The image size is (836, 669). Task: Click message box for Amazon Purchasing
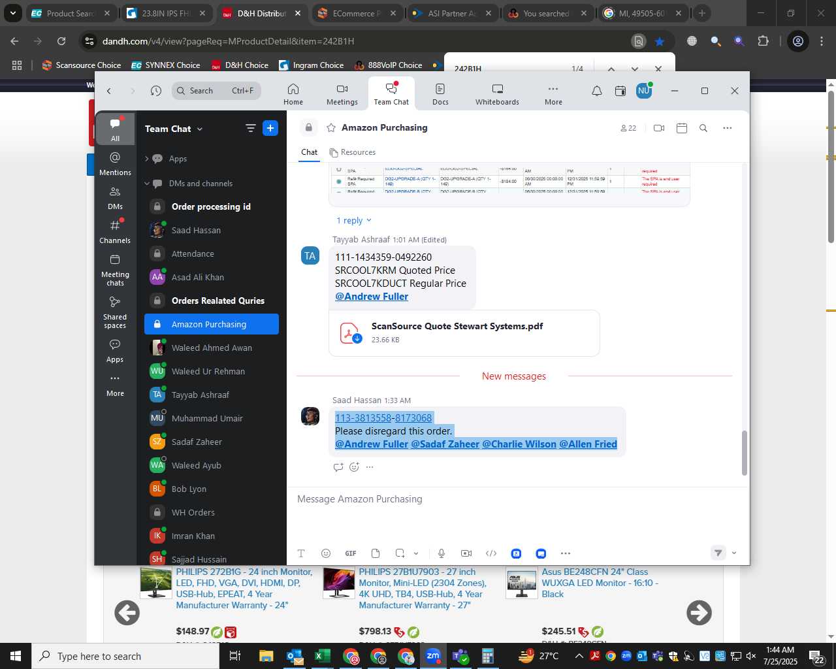click(x=517, y=499)
